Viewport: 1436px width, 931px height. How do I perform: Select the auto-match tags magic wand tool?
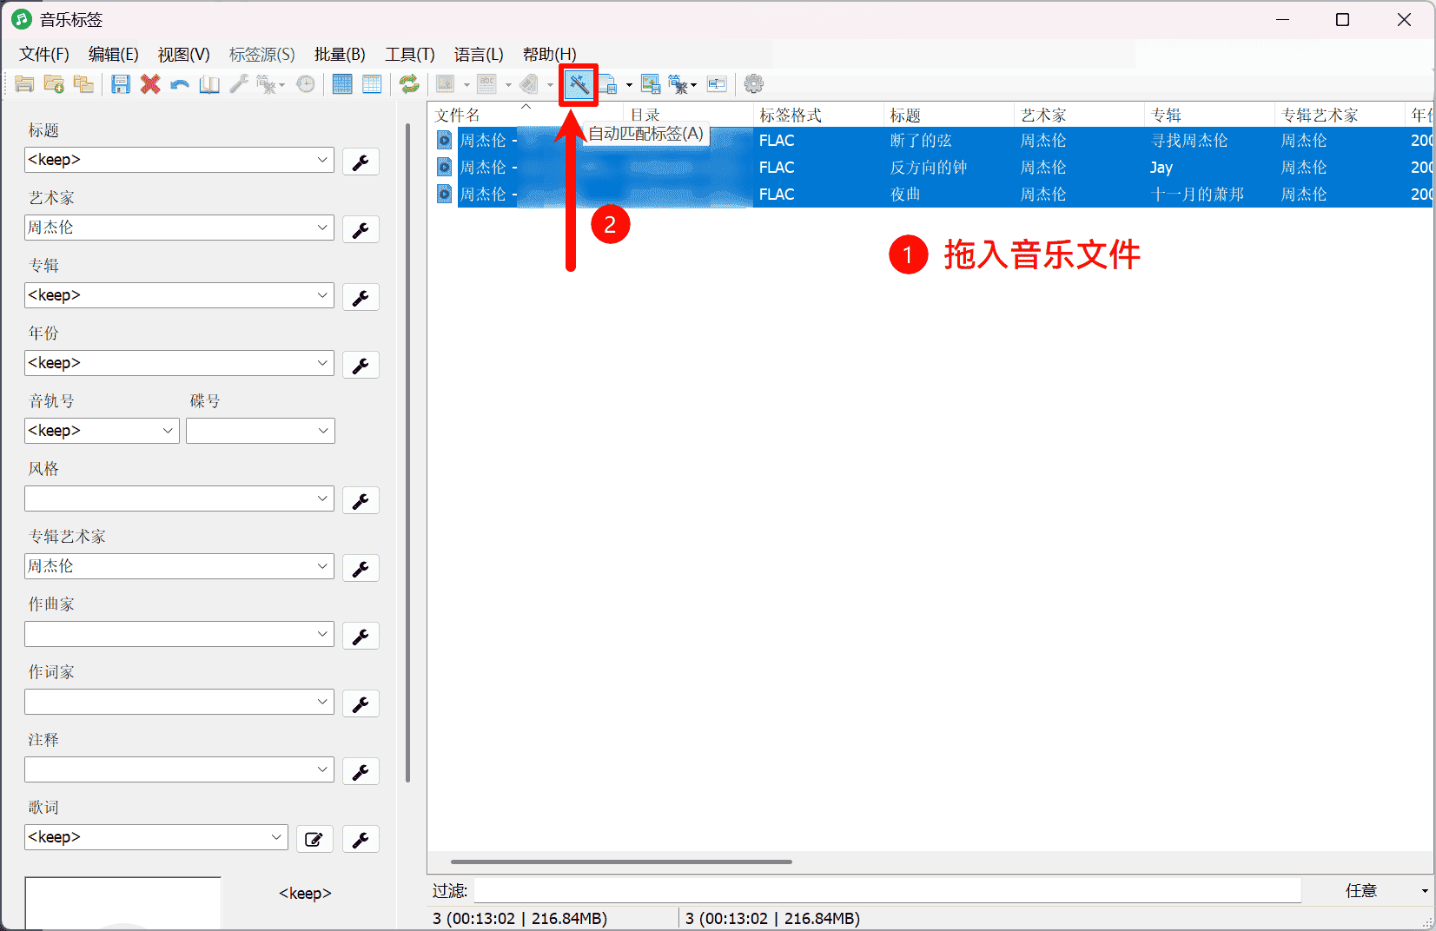(579, 83)
